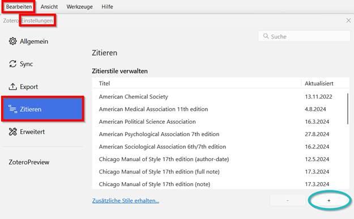Open the Bearbeiten menu
354x219 pixels.
point(19,7)
